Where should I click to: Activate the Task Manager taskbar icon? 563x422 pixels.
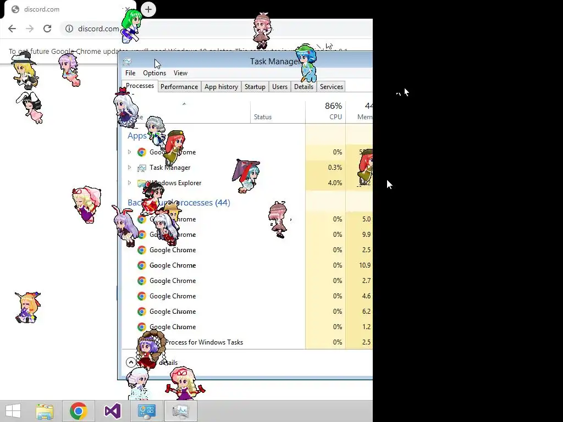[180, 411]
